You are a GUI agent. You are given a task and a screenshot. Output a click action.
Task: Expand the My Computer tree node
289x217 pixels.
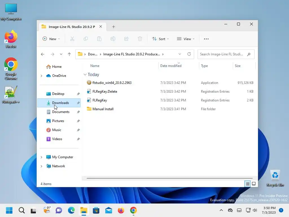pyautogui.click(x=41, y=157)
